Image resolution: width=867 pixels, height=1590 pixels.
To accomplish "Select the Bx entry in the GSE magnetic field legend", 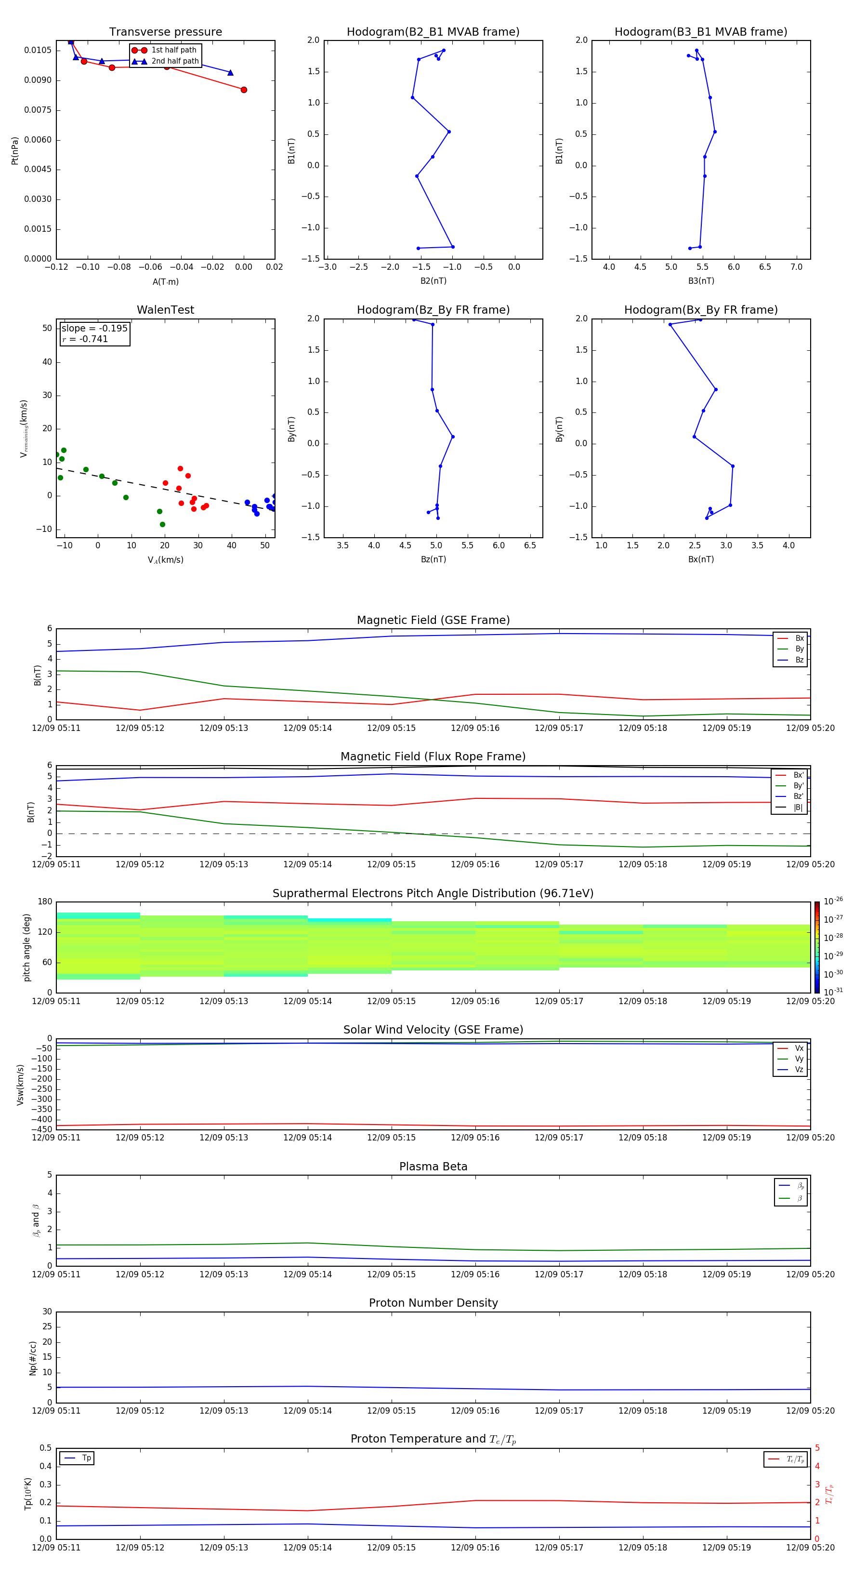I will [790, 638].
